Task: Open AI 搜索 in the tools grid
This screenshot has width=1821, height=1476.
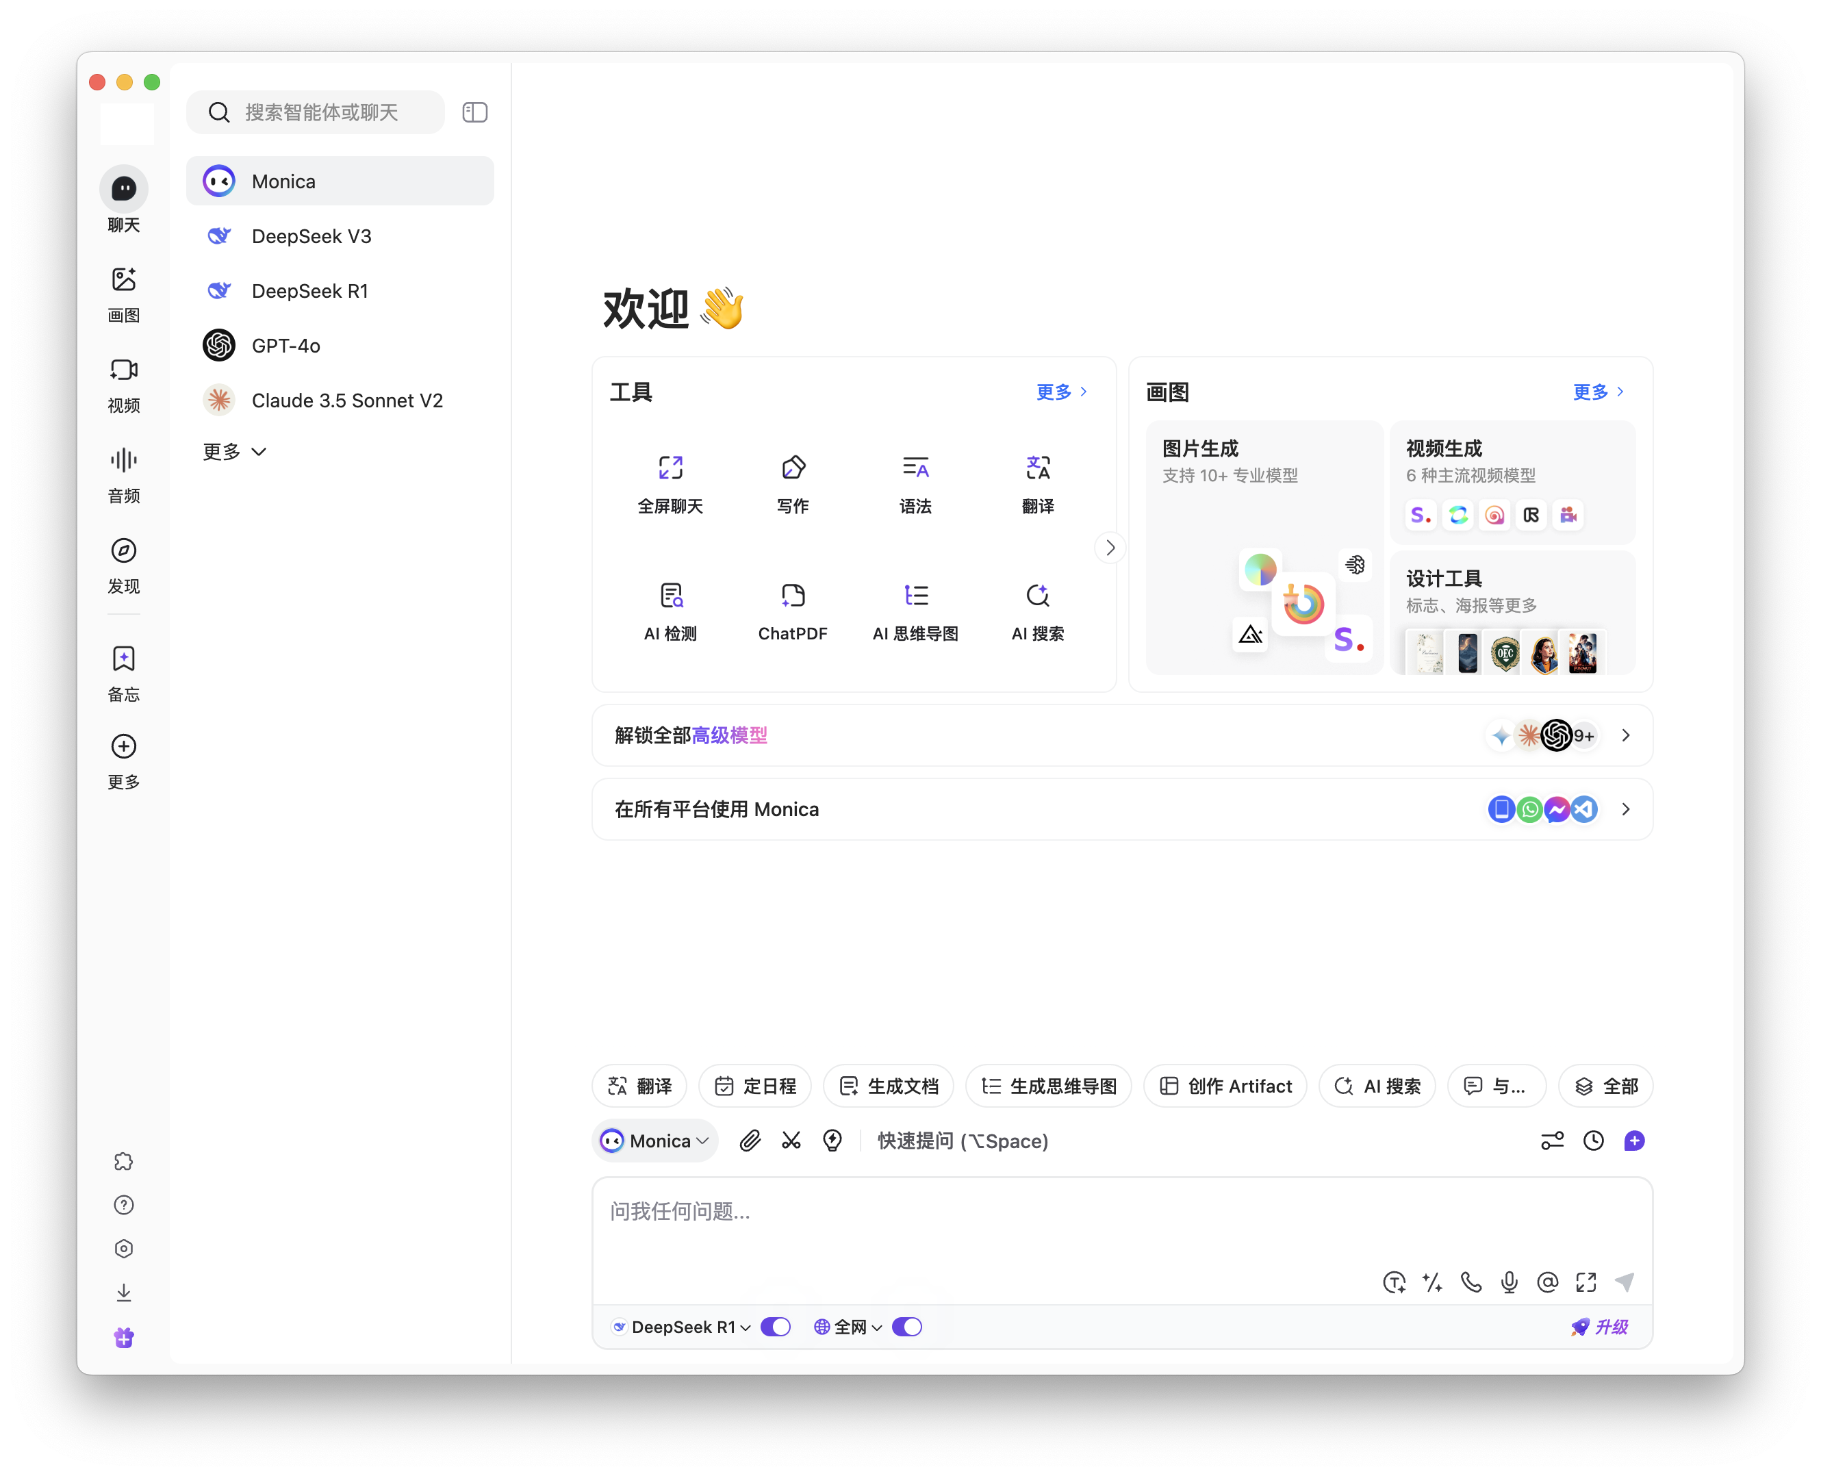Action: [1037, 612]
